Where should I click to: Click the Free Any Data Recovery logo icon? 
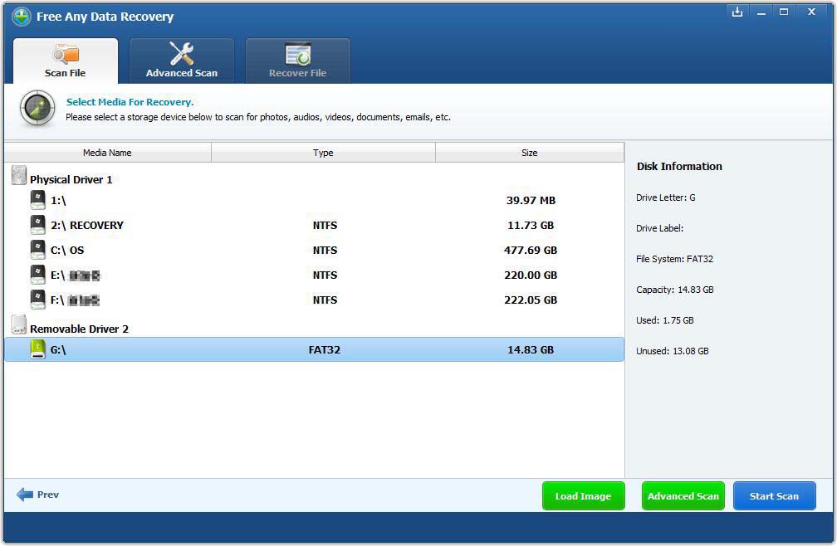click(x=21, y=17)
